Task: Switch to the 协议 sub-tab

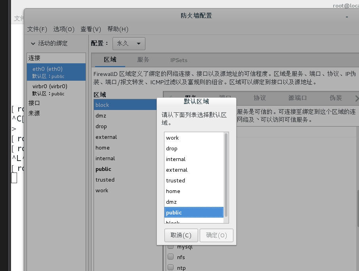Action: pyautogui.click(x=260, y=98)
